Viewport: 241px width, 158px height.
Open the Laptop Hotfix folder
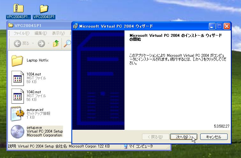coord(17,61)
